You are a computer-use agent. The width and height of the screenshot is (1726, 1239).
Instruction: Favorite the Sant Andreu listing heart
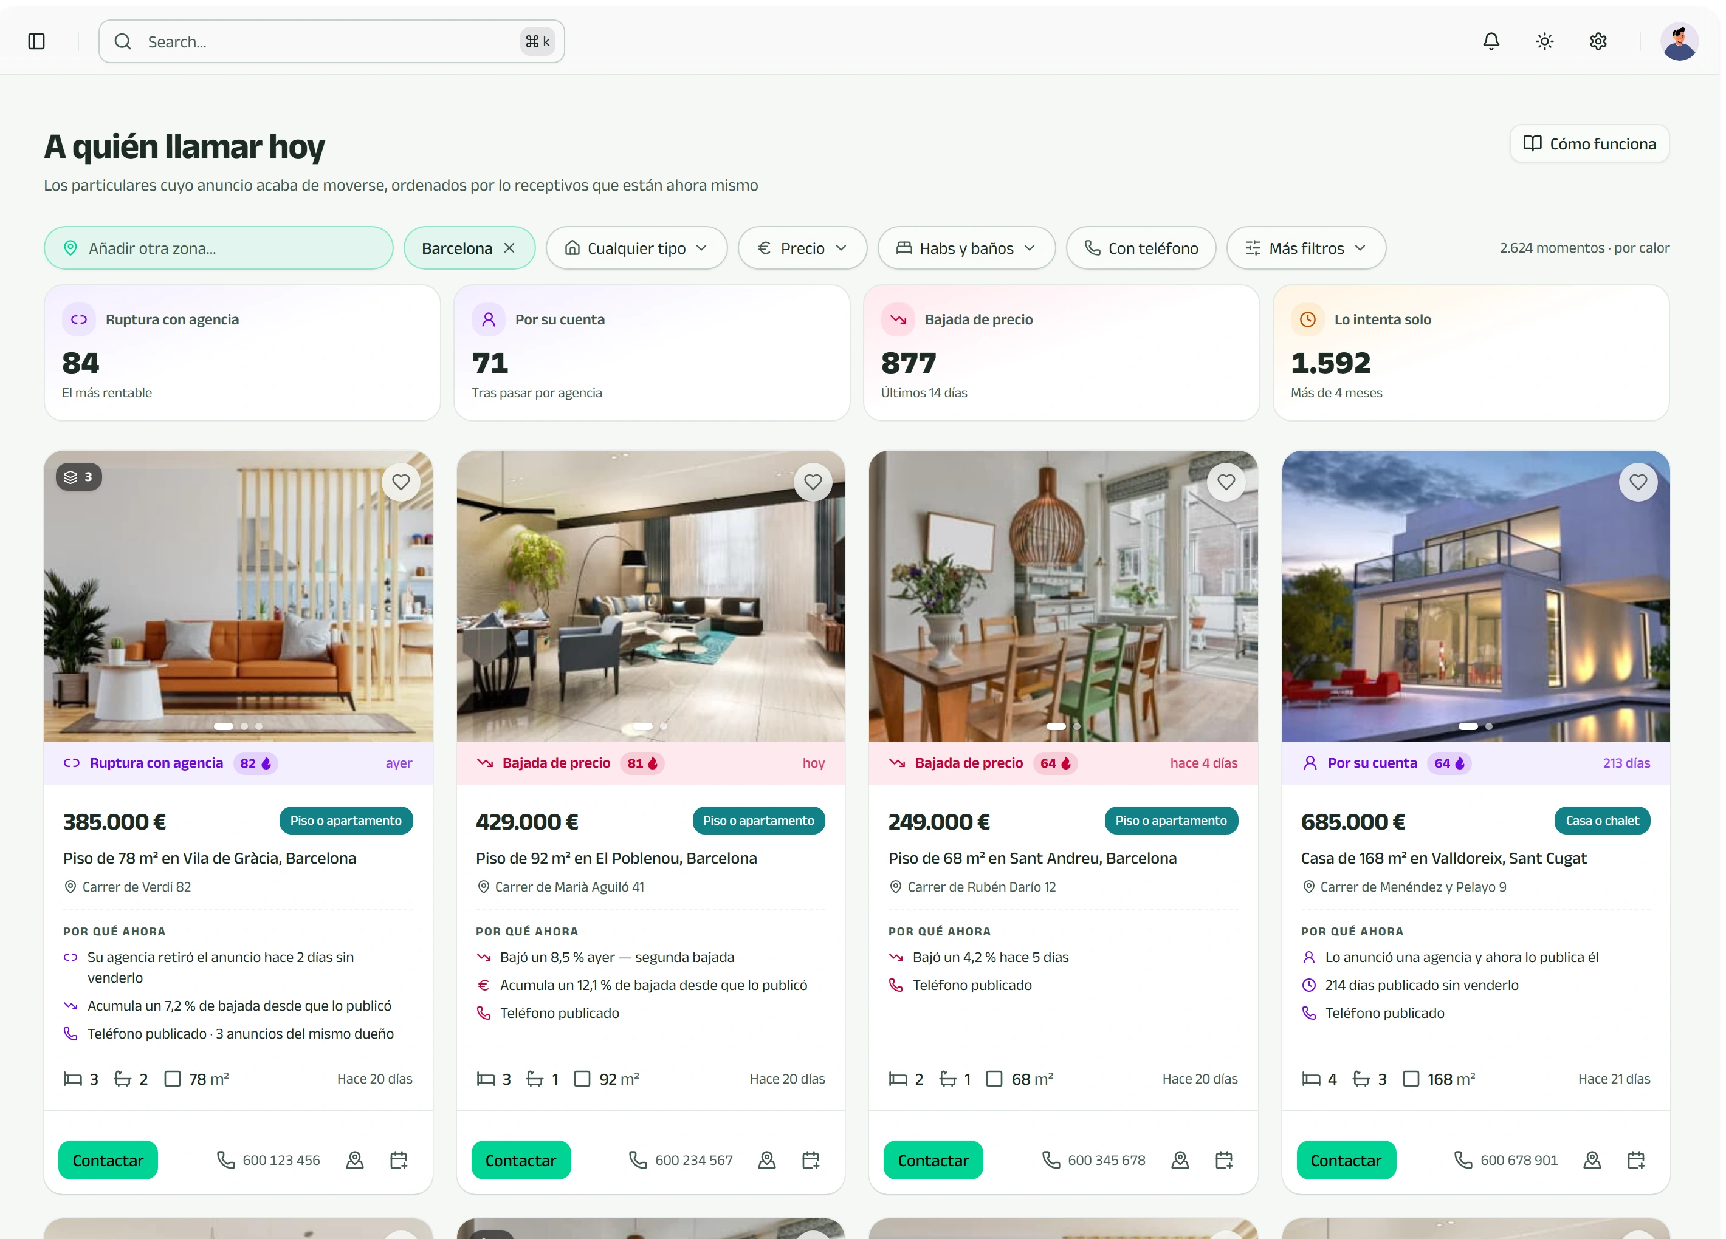point(1226,482)
